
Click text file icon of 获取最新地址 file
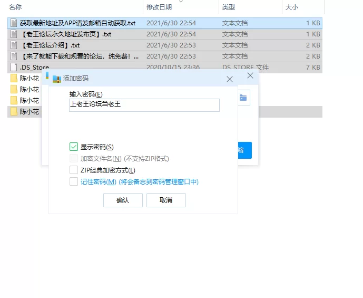pyautogui.click(x=14, y=23)
